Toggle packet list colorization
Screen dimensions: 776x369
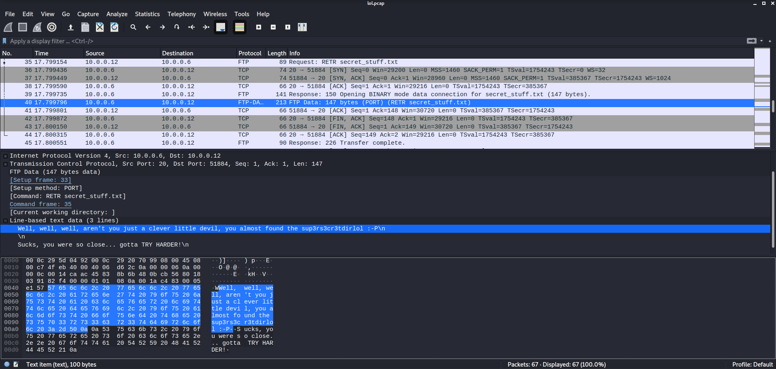(239, 27)
